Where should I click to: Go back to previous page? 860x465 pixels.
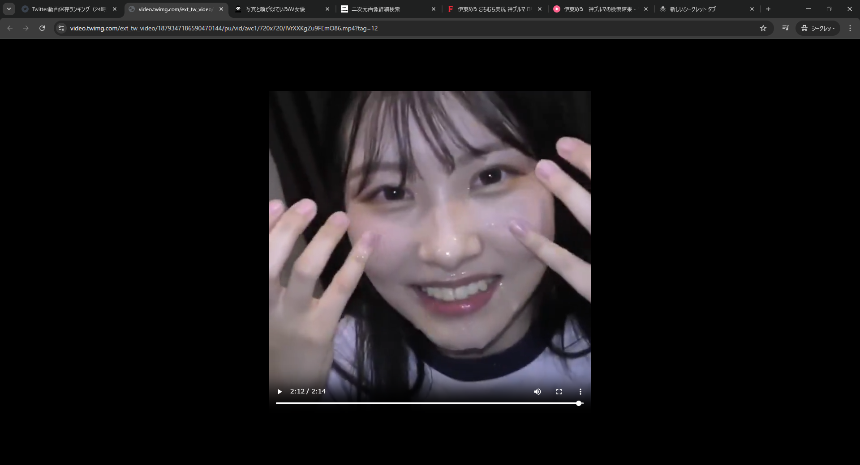[x=10, y=28]
